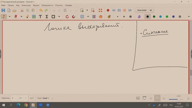Screen dimensions: 192x108
Task: Open the Навигация menu
Action: (x=26, y=5)
